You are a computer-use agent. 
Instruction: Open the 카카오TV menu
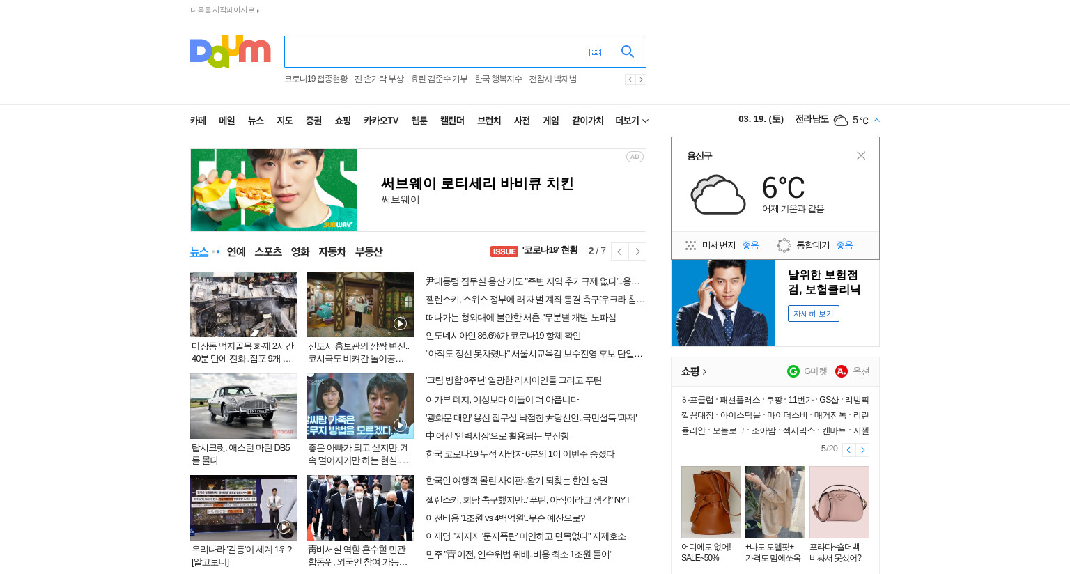coord(381,121)
